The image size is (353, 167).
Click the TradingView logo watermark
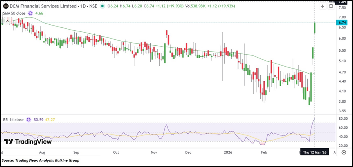coord(28,142)
